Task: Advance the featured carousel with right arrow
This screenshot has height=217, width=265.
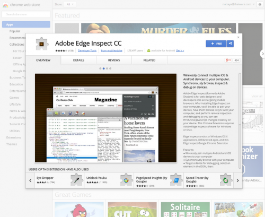Action: click(x=262, y=54)
